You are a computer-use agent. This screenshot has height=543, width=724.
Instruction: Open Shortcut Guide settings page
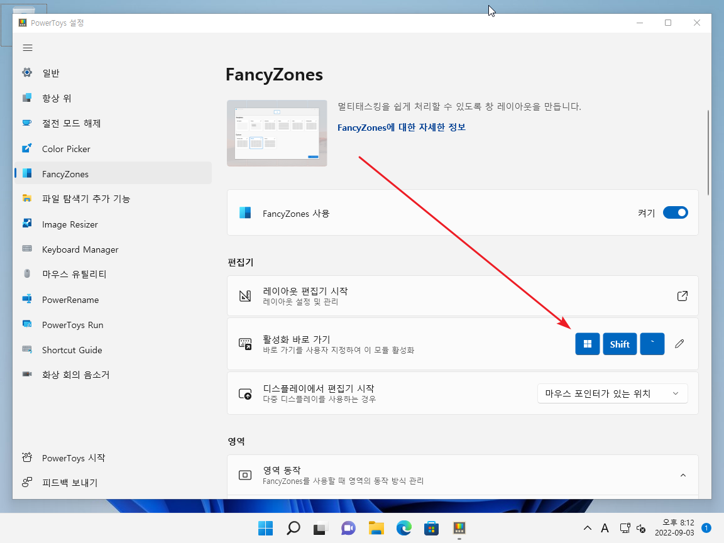point(113,350)
